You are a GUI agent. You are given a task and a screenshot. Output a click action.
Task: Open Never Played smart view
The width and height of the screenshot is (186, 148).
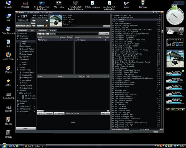point(27,54)
